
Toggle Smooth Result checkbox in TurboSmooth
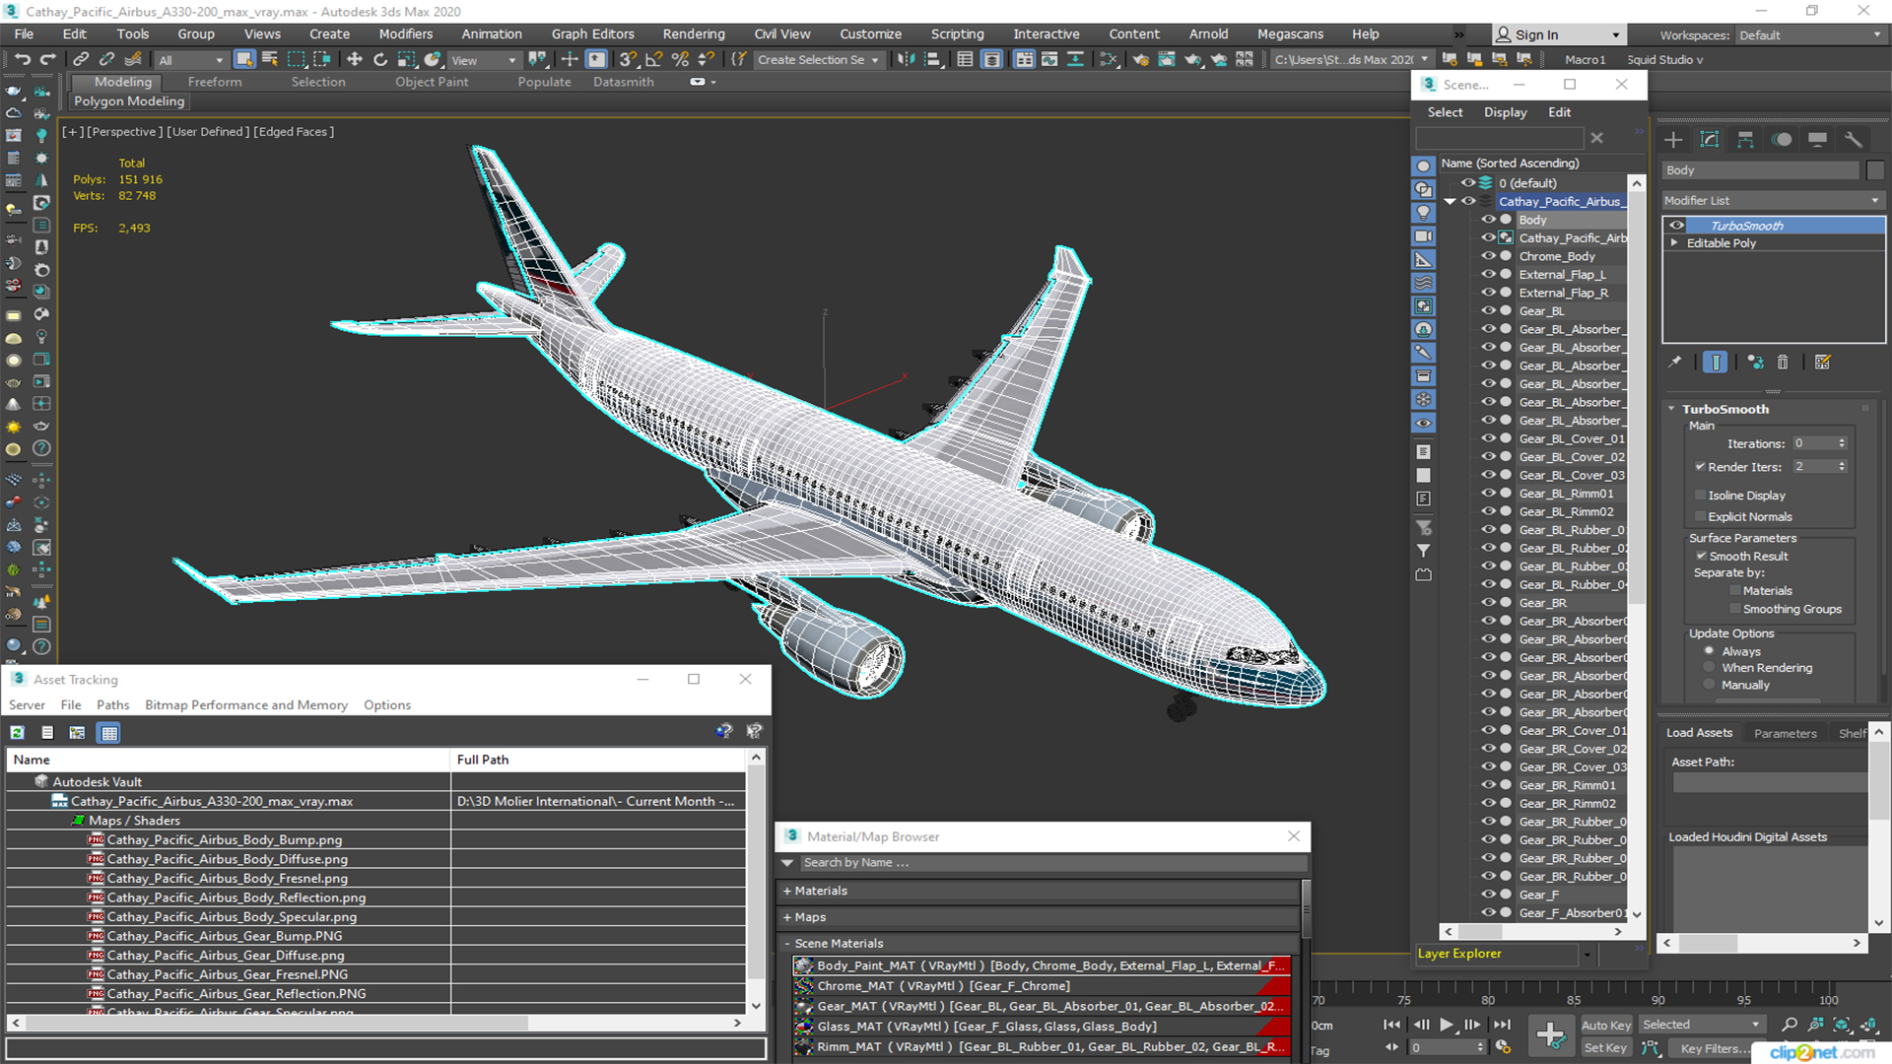(x=1704, y=555)
